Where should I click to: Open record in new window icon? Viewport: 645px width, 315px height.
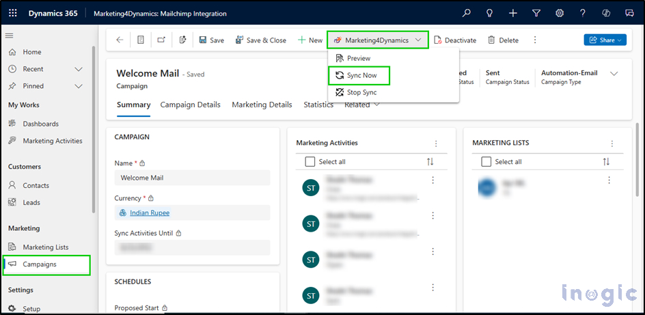(x=162, y=40)
